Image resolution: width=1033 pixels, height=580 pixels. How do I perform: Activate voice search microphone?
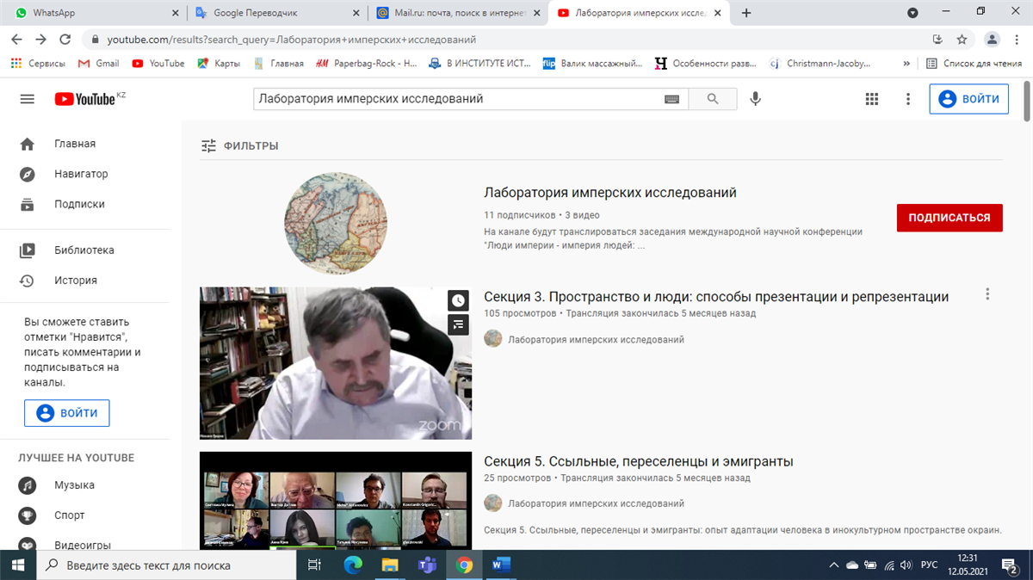[755, 99]
